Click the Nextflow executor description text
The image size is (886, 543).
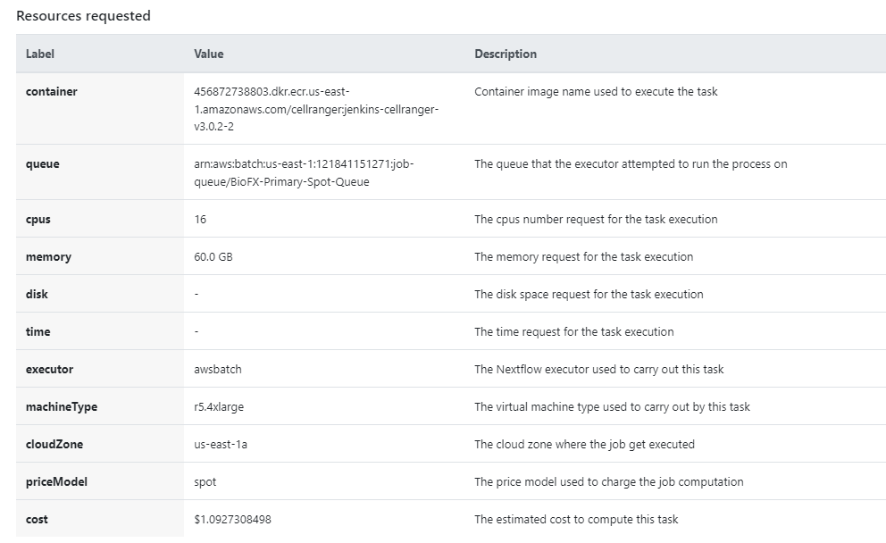coord(599,369)
